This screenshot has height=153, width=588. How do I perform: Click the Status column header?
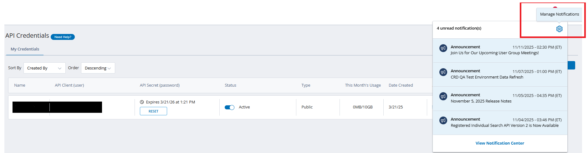click(x=230, y=85)
